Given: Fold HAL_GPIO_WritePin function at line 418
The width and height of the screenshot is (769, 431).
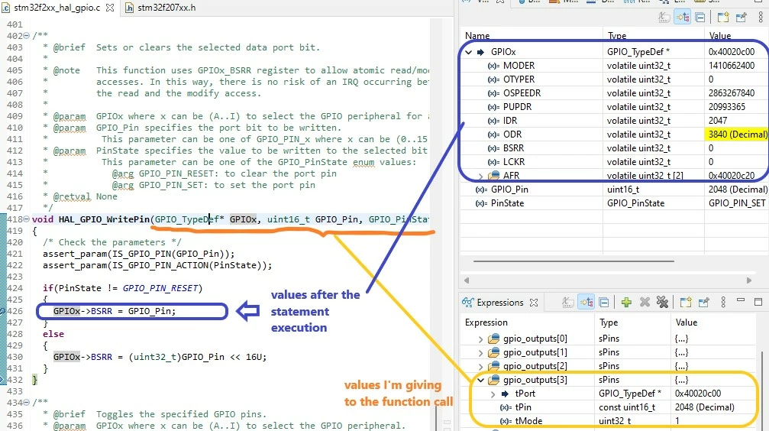Looking at the screenshot, I should click(27, 219).
